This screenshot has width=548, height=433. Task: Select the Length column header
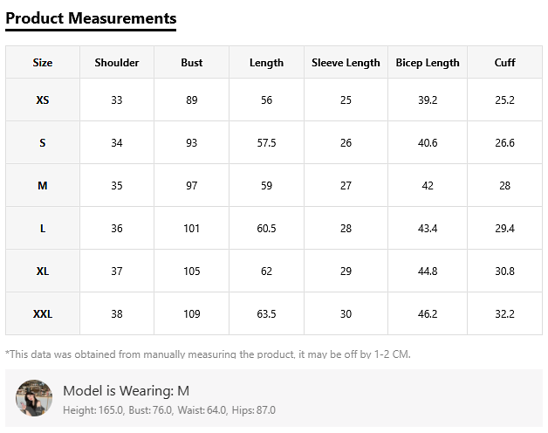(x=266, y=63)
